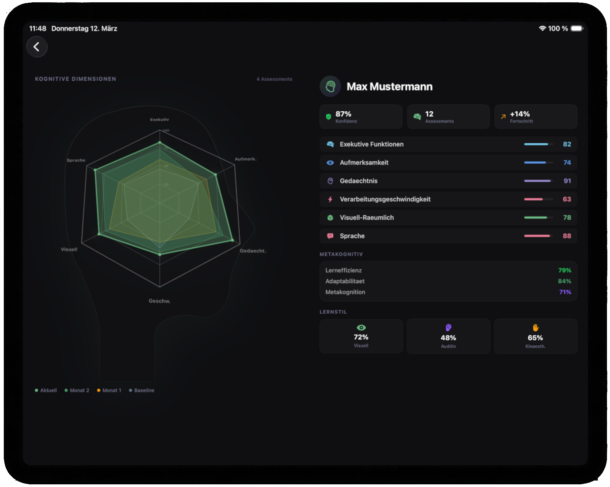Toggle the Monat 2 legend series
Screen dimensions: 610x487
click(77, 390)
